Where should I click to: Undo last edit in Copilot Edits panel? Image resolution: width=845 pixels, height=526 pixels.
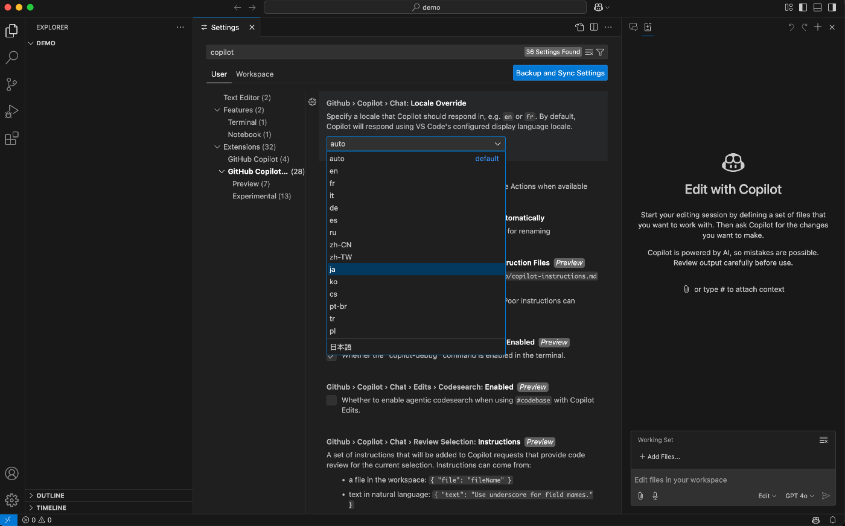(791, 27)
